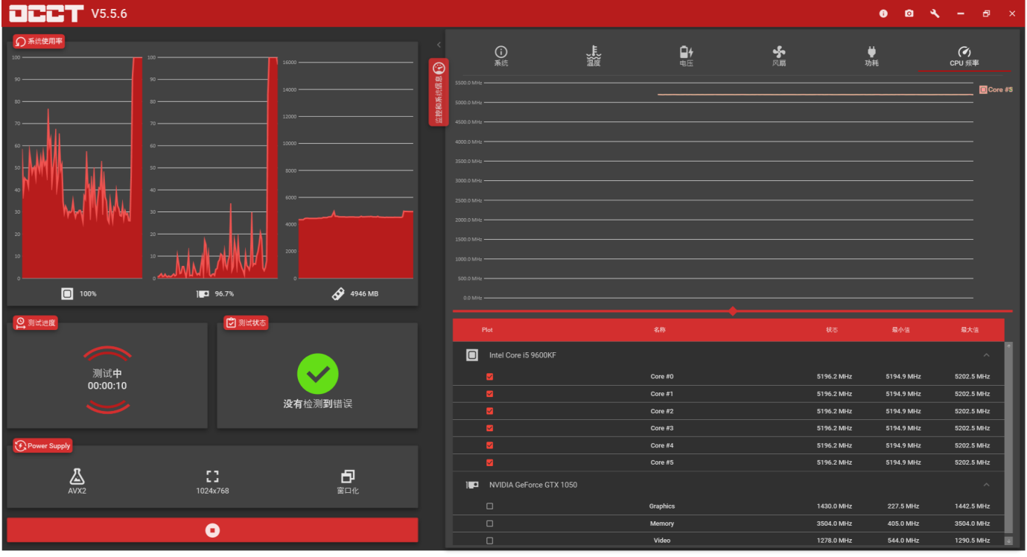Open settings via the wrench icon
1027x557 pixels.
point(935,13)
